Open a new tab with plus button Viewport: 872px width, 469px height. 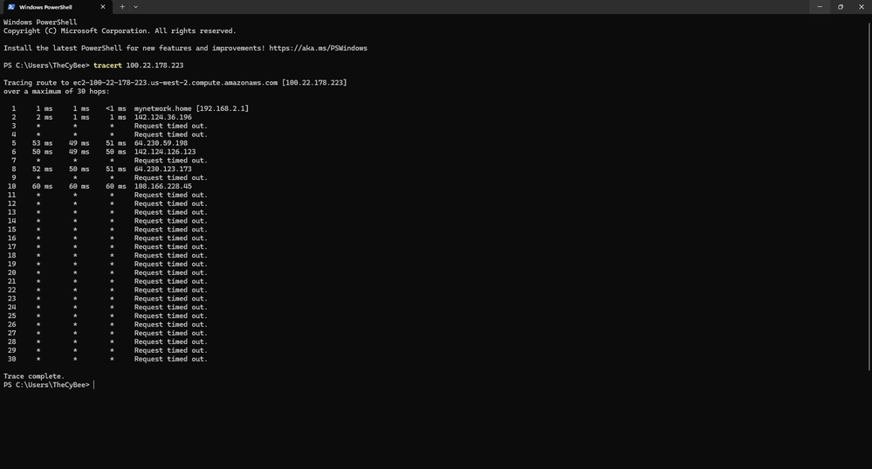(122, 7)
